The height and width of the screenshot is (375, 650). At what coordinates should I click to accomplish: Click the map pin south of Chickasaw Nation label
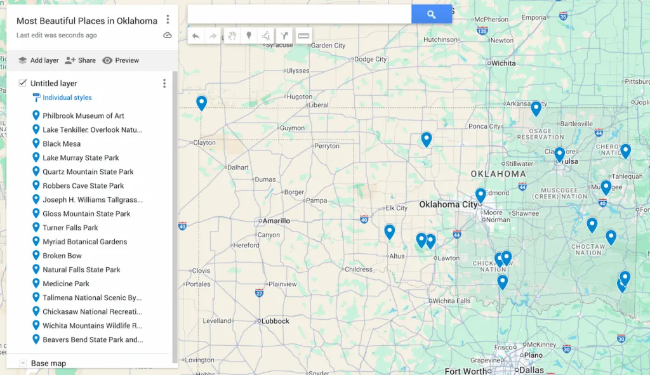pos(503,282)
